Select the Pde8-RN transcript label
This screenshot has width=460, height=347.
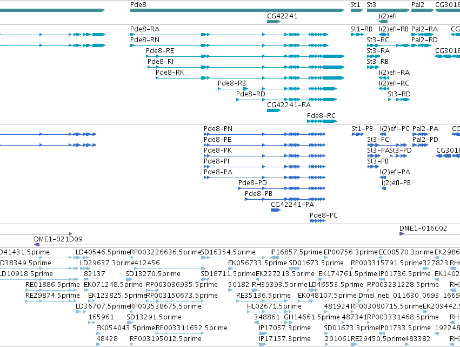145,40
